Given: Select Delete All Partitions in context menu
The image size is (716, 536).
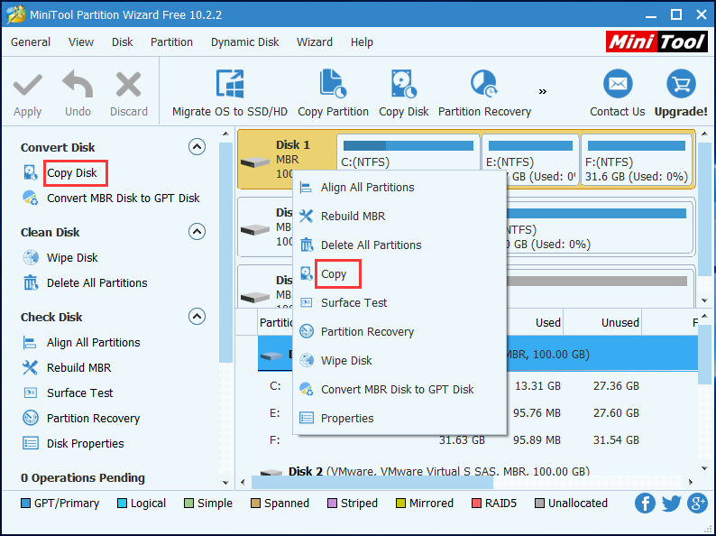Looking at the screenshot, I should pos(399,245).
